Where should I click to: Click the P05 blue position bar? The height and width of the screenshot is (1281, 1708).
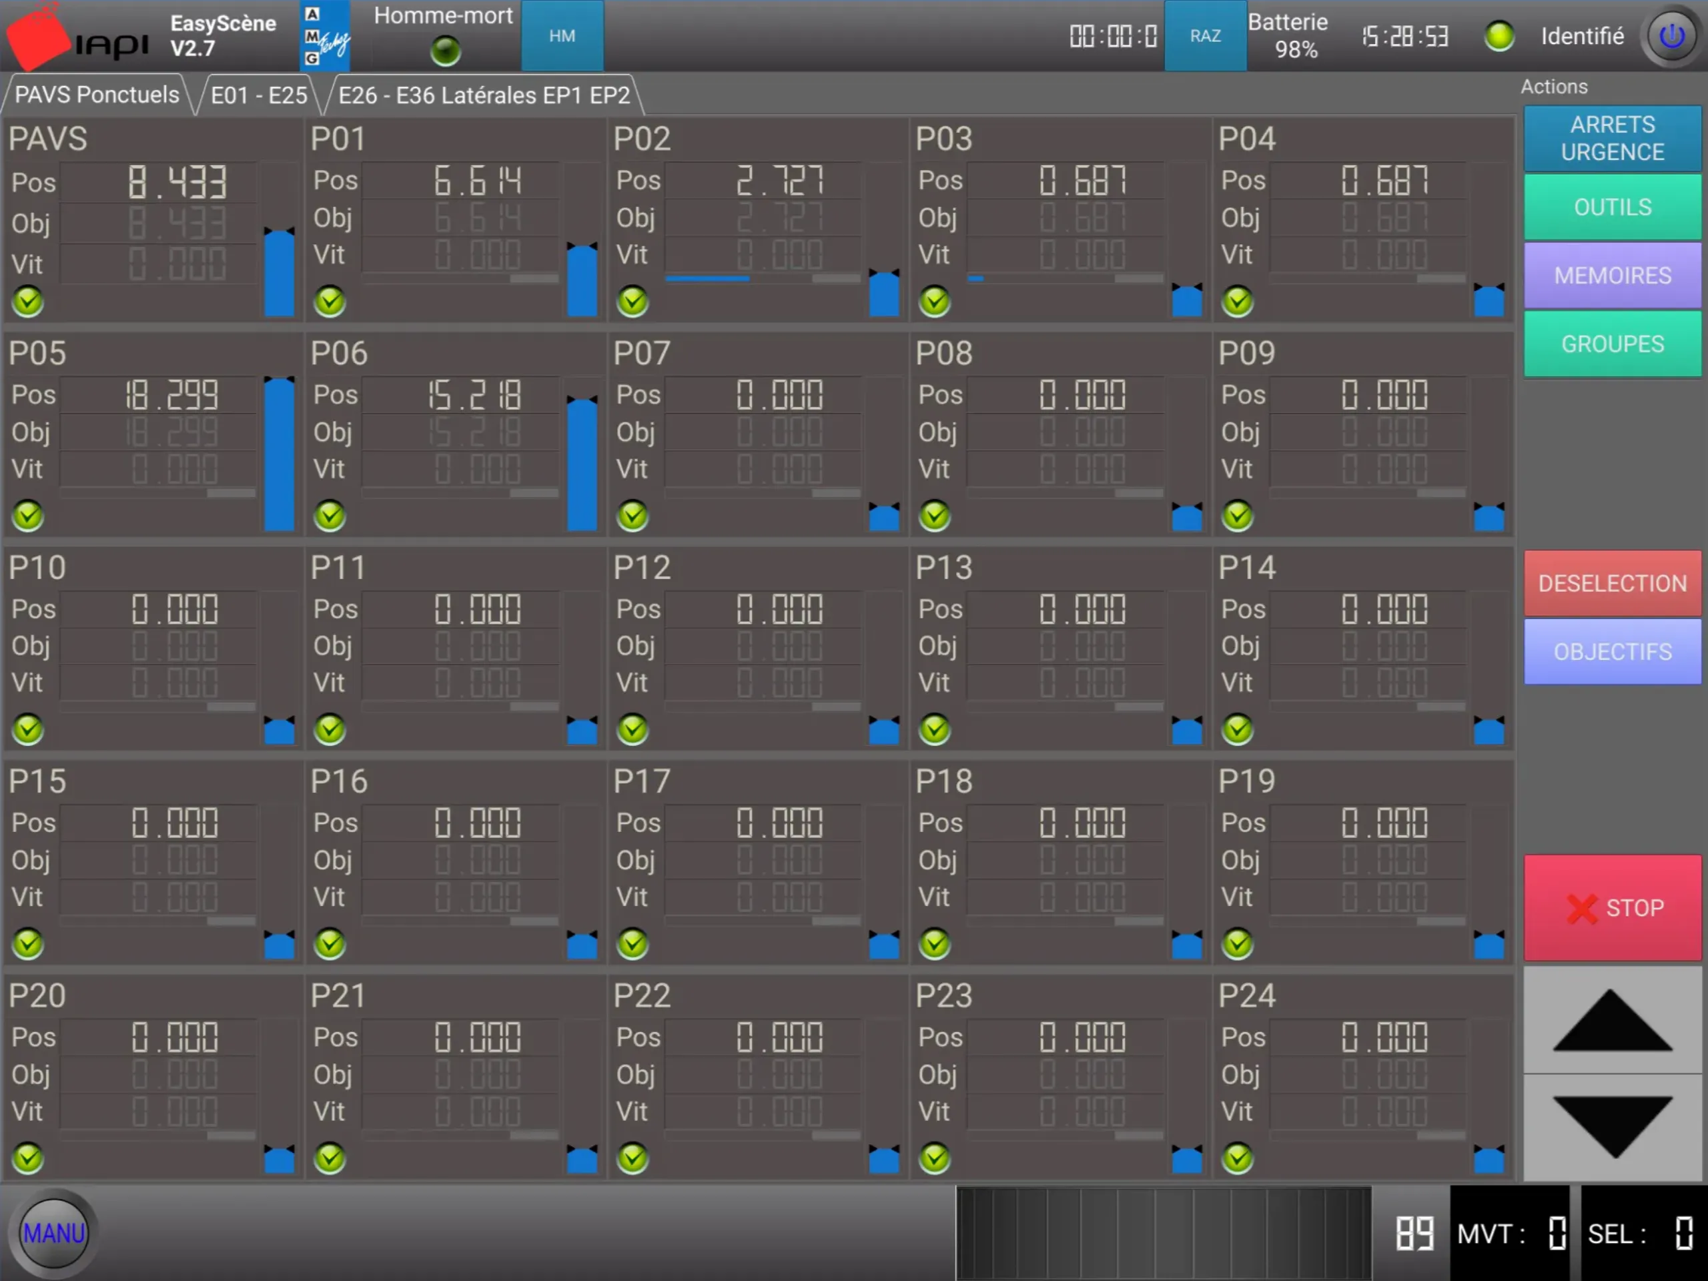(279, 453)
